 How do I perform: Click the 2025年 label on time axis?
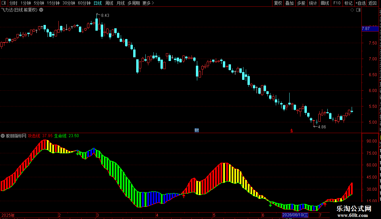click(x=8, y=215)
